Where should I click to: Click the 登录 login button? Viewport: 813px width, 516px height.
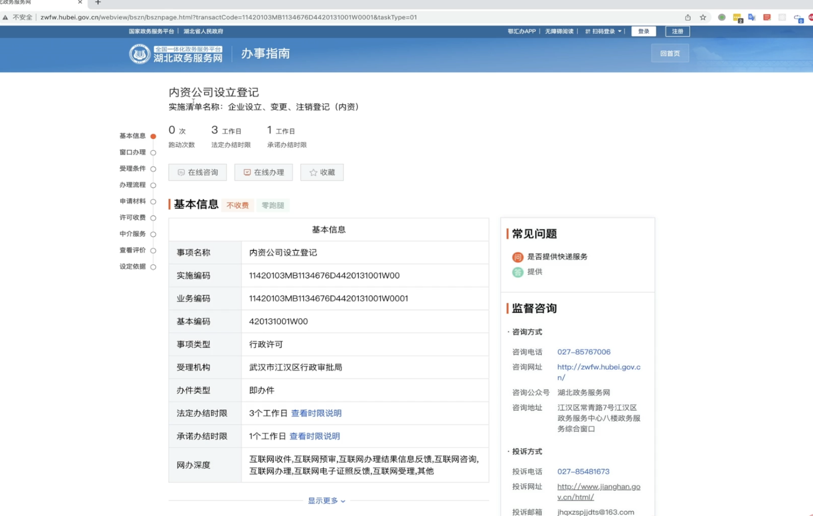pyautogui.click(x=643, y=32)
